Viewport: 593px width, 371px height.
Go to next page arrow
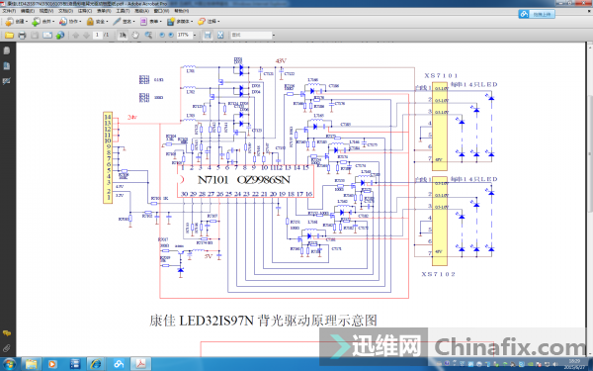pos(86,36)
